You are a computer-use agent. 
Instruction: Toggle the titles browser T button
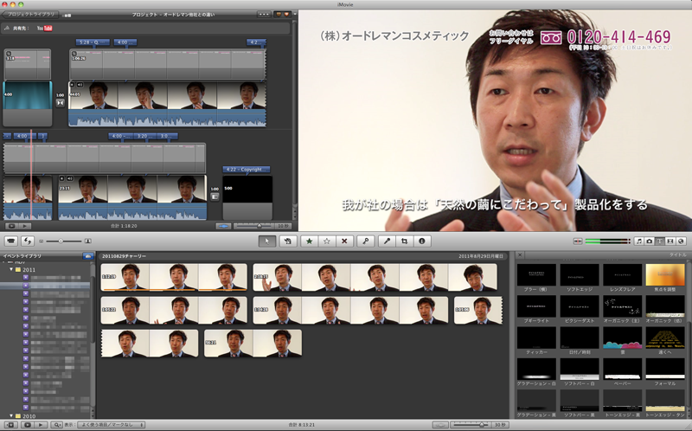tap(660, 241)
